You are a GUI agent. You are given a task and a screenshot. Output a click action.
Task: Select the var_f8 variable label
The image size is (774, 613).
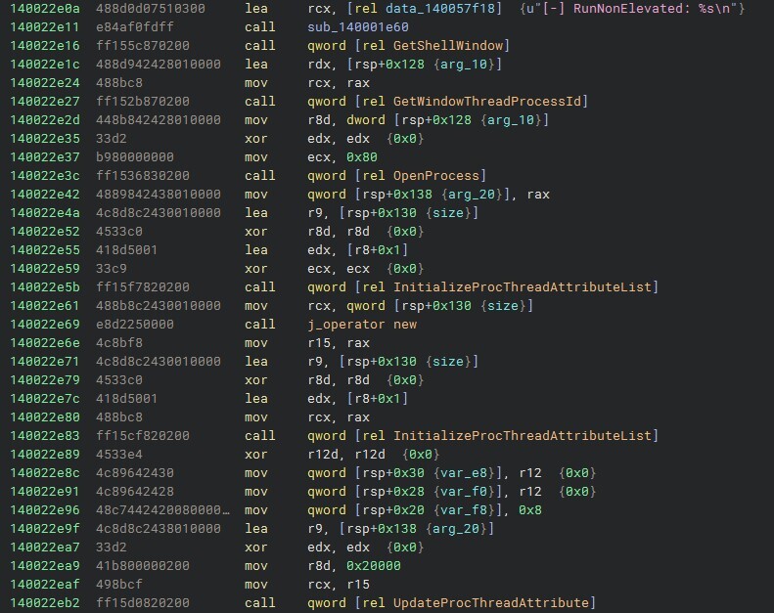point(464,510)
